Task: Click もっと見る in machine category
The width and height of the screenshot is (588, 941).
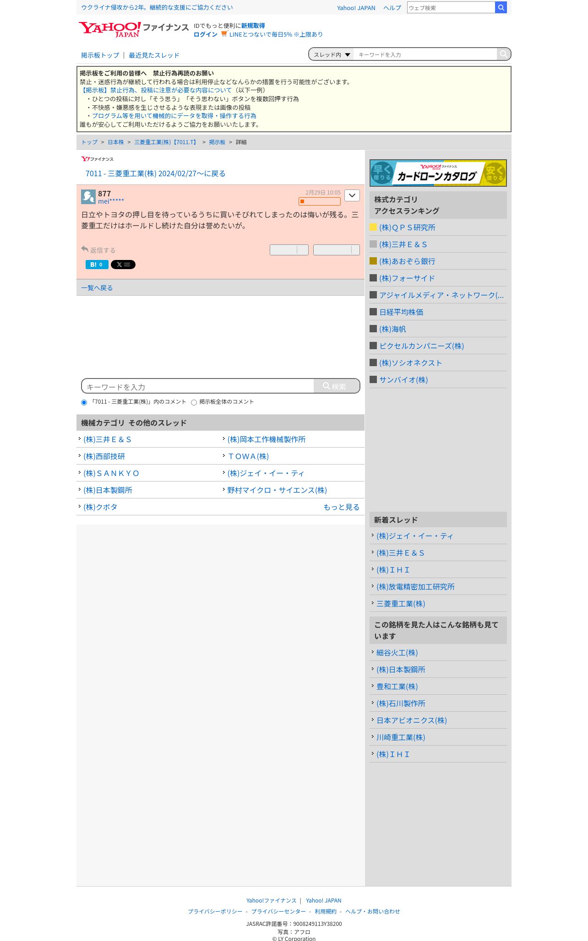Action: tap(342, 507)
